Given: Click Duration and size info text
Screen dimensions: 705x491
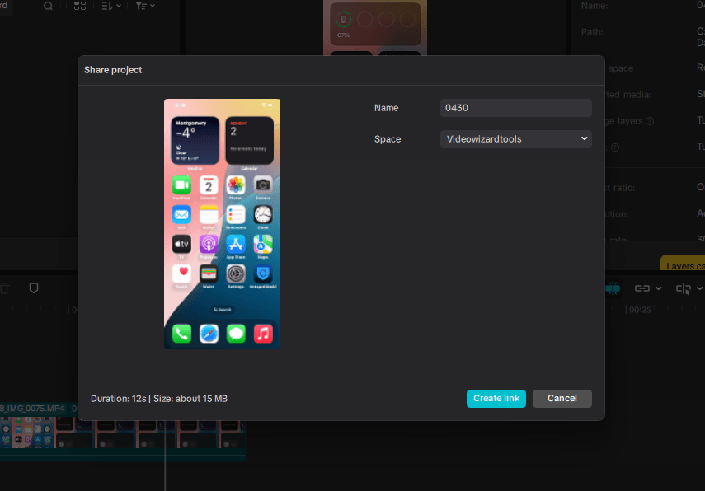Looking at the screenshot, I should [159, 399].
